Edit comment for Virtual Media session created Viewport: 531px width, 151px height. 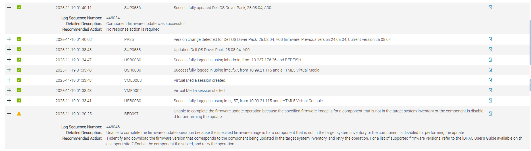490,80
